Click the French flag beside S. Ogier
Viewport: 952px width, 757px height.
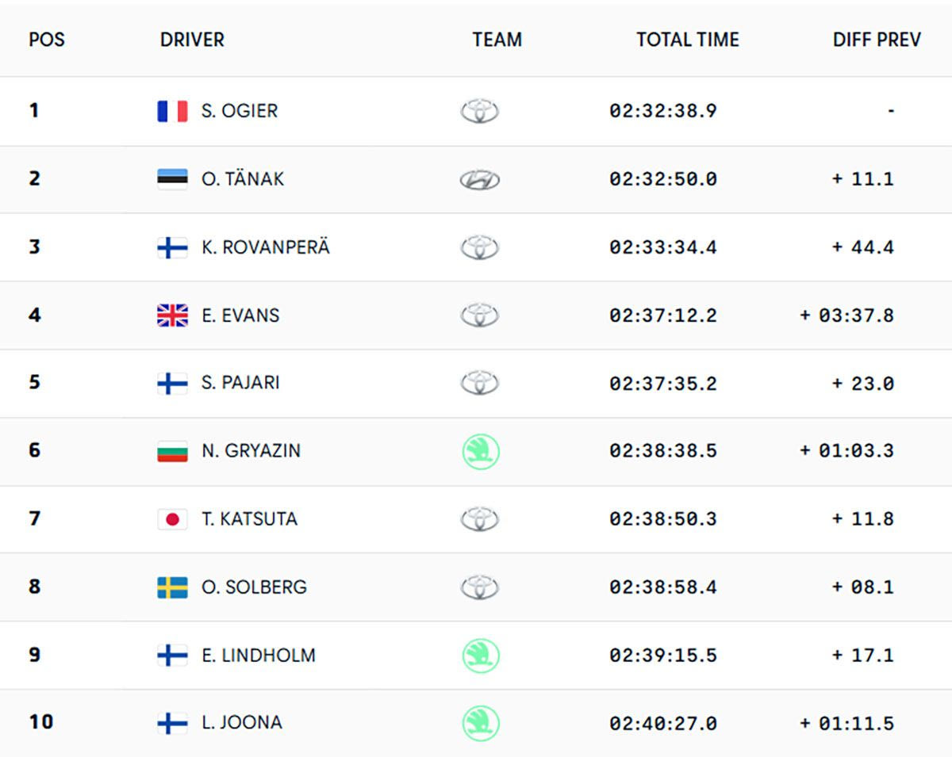tap(172, 111)
